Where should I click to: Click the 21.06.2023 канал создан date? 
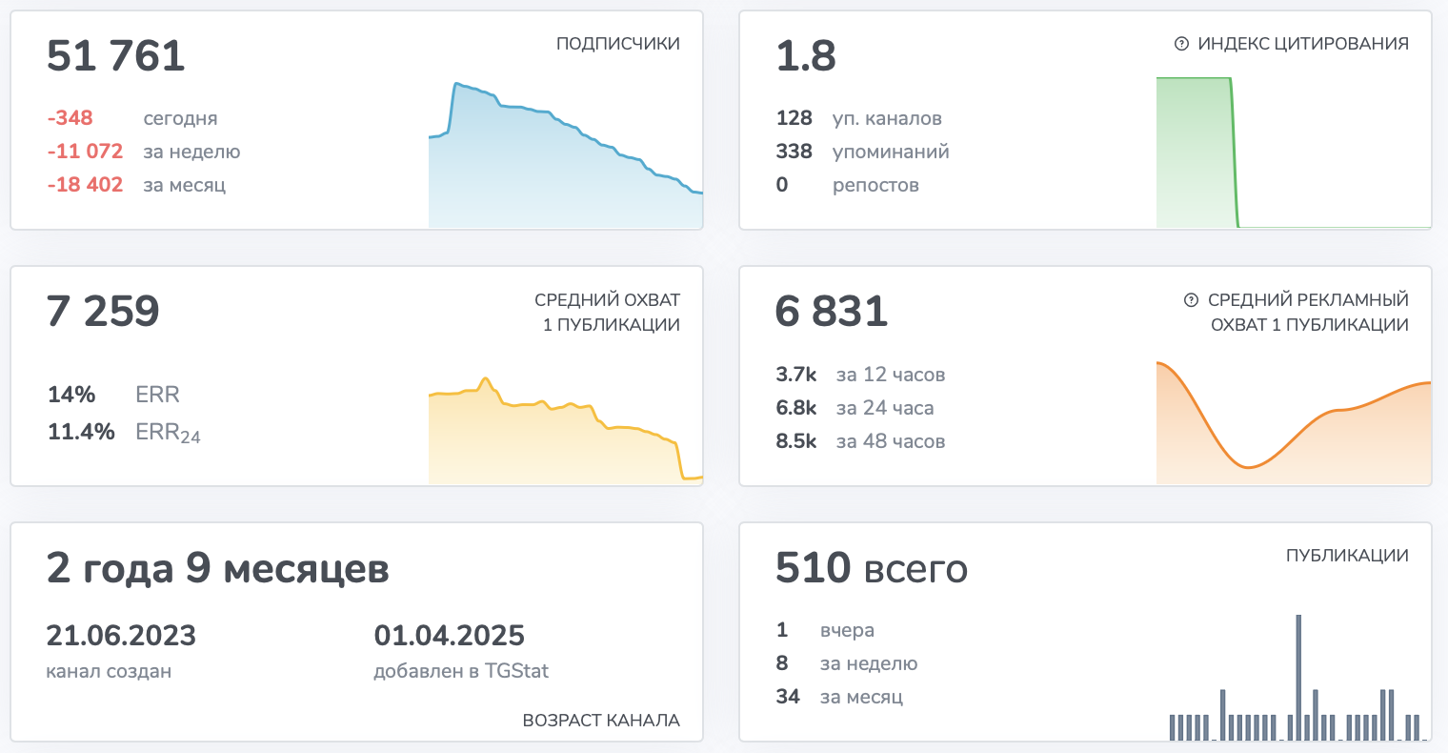(x=121, y=650)
